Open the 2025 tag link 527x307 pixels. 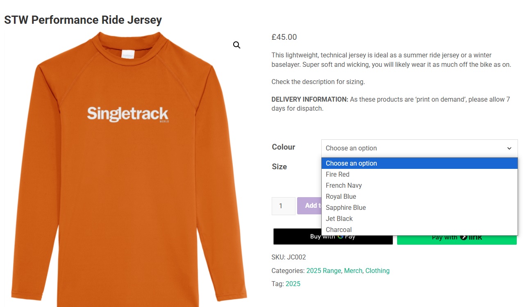(293, 284)
